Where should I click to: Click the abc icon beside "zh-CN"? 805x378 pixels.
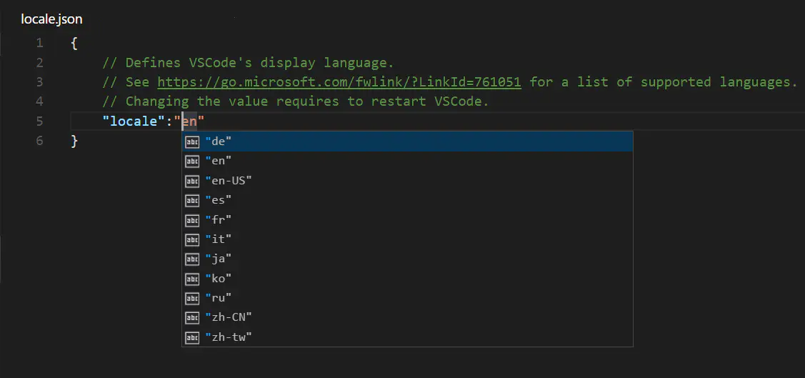pos(192,319)
